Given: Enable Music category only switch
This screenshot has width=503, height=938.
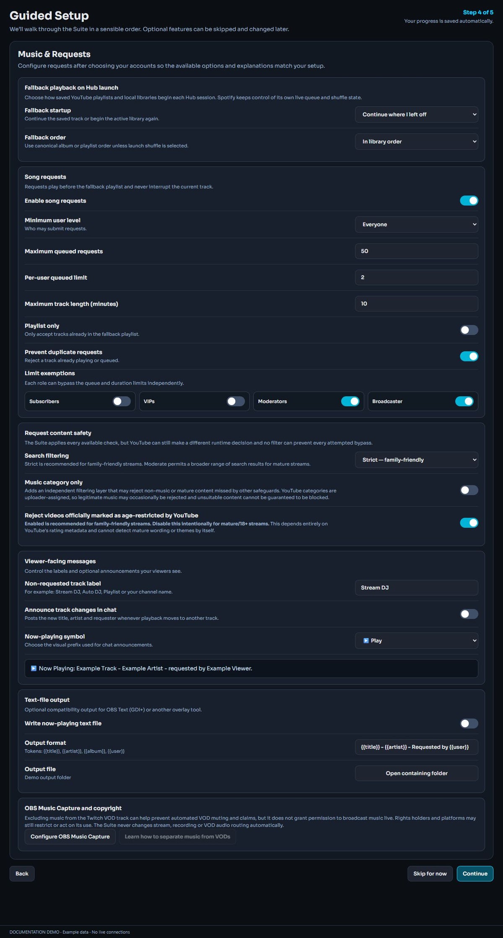Looking at the screenshot, I should tap(469, 490).
